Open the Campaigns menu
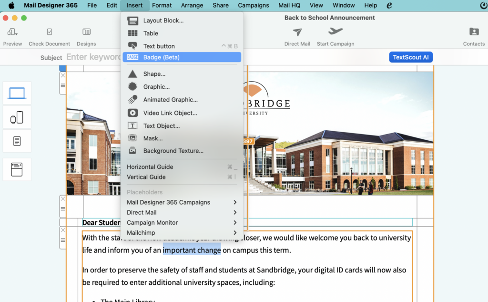 [x=254, y=5]
